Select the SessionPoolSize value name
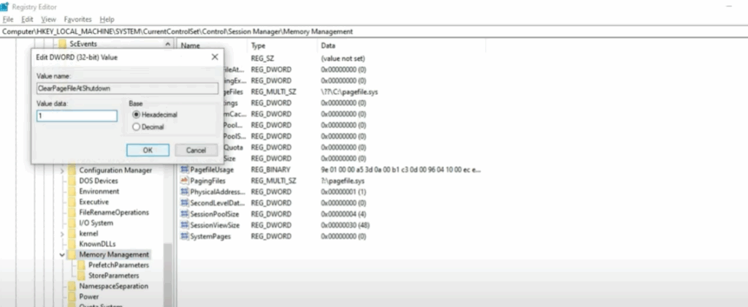 (x=214, y=214)
